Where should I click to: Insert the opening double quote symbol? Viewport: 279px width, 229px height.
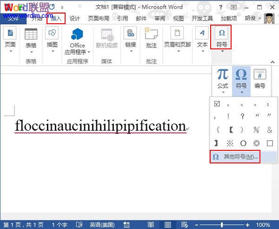(257, 116)
